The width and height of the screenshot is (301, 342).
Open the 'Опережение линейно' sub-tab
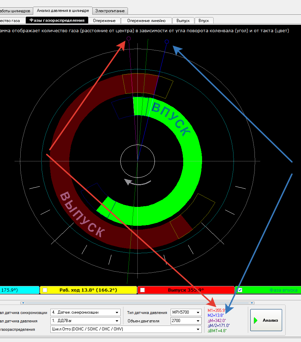click(x=146, y=21)
